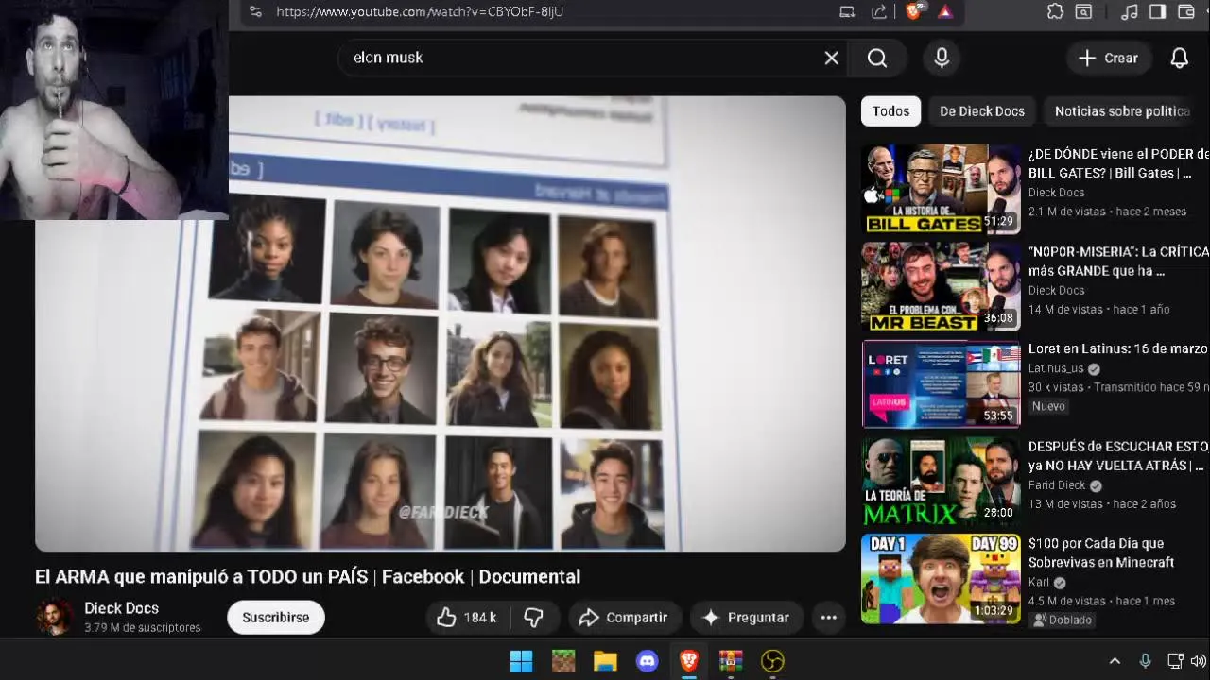Open WinRAR from the taskbar

[x=731, y=661]
